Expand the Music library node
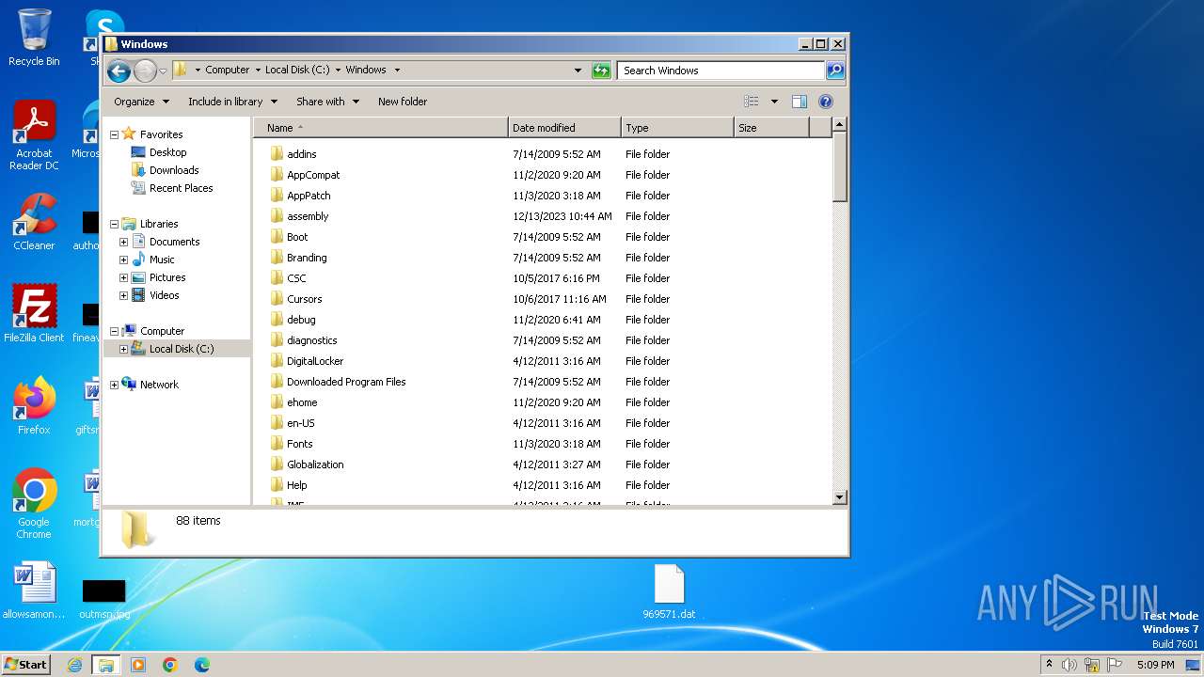The height and width of the screenshot is (677, 1204). coord(123,260)
